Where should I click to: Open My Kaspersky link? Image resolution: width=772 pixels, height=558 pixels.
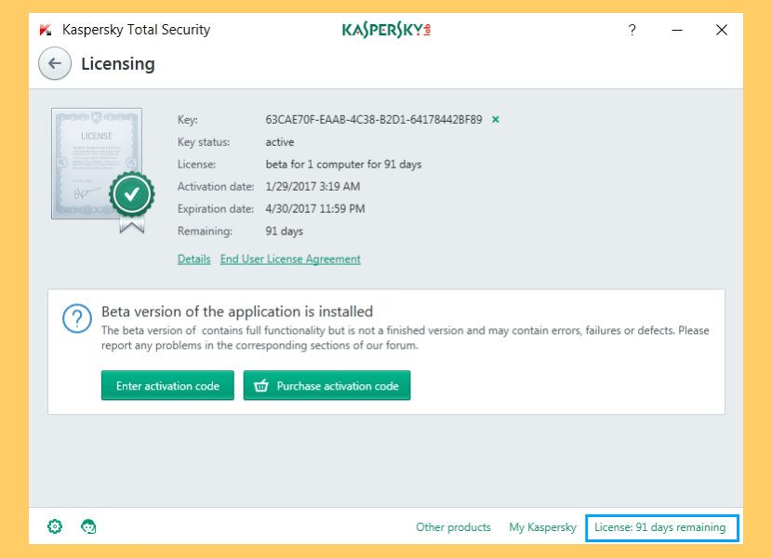coord(542,527)
